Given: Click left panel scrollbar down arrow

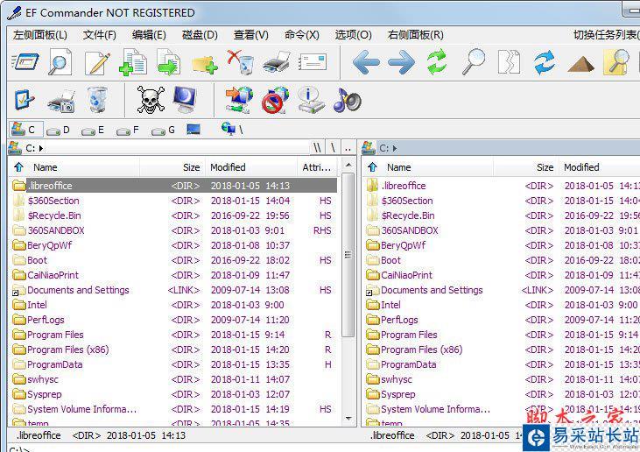Looking at the screenshot, I should [x=348, y=418].
